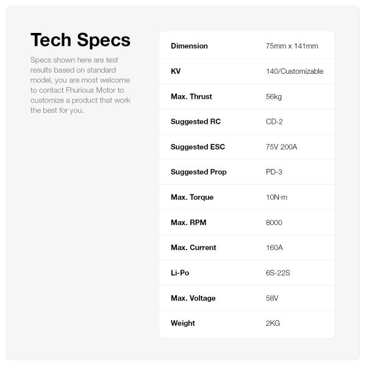Select the Suggested ESC label
366x366 pixels.
[197, 147]
